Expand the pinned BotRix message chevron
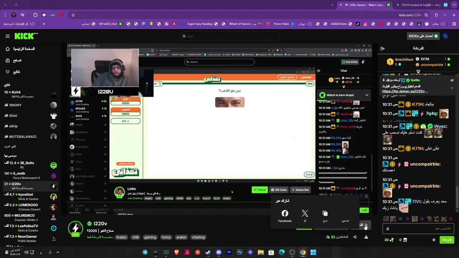Viewport: 459px width, 258px height. 452,88
